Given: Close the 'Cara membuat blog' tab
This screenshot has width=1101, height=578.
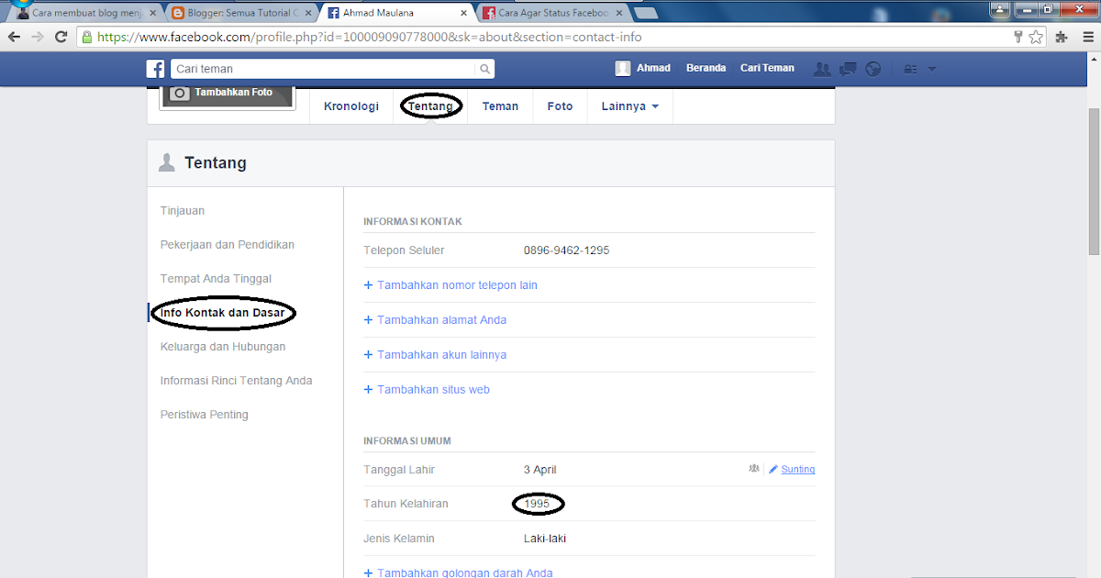Looking at the screenshot, I should [x=153, y=14].
